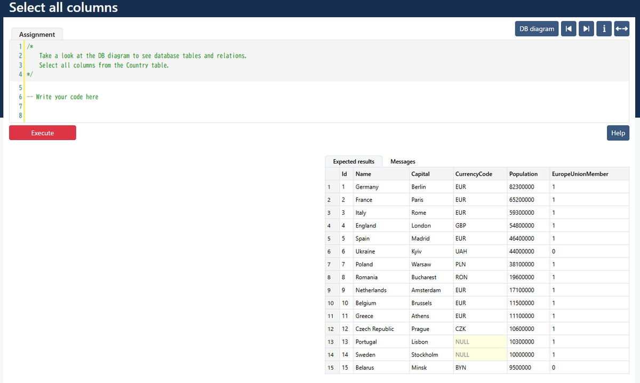Click the 9500000 population cell

[529, 368]
